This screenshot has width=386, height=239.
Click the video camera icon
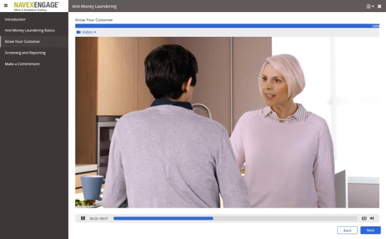pyautogui.click(x=79, y=32)
